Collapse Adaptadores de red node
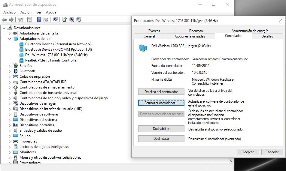 10,39
